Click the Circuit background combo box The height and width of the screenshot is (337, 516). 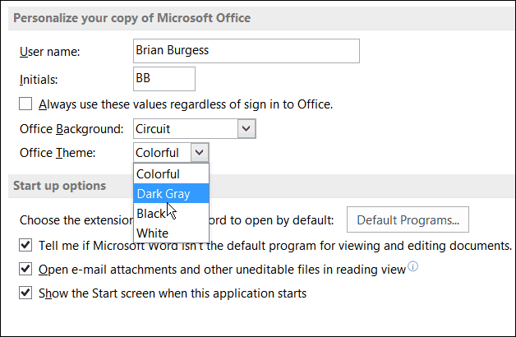(195, 129)
